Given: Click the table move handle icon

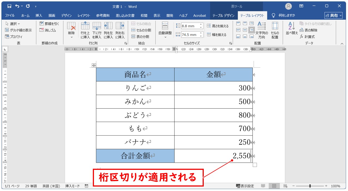Looking at the screenshot, I should 94,65.
